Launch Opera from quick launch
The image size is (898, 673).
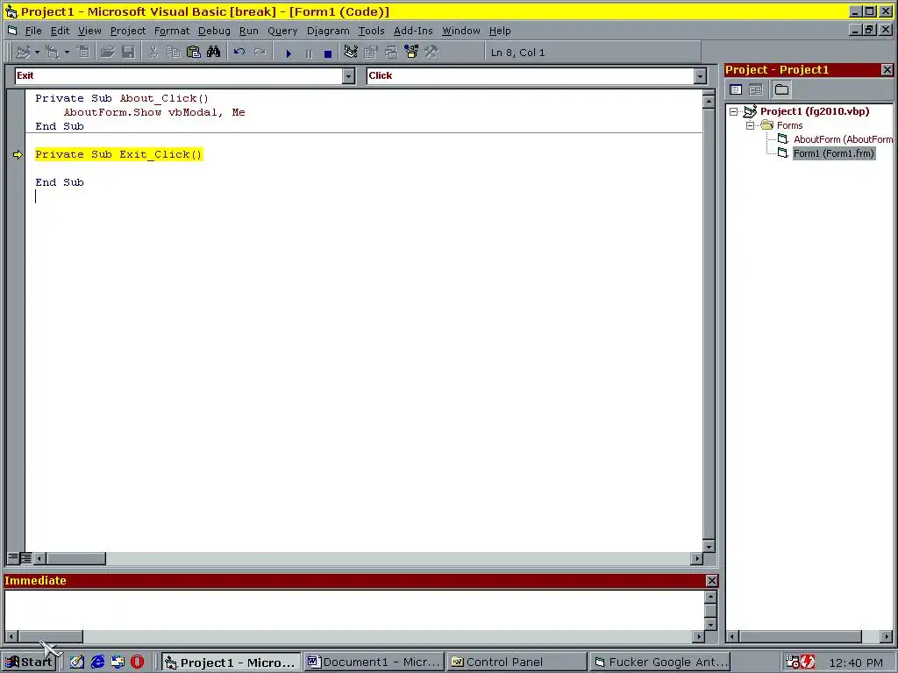pyautogui.click(x=138, y=662)
